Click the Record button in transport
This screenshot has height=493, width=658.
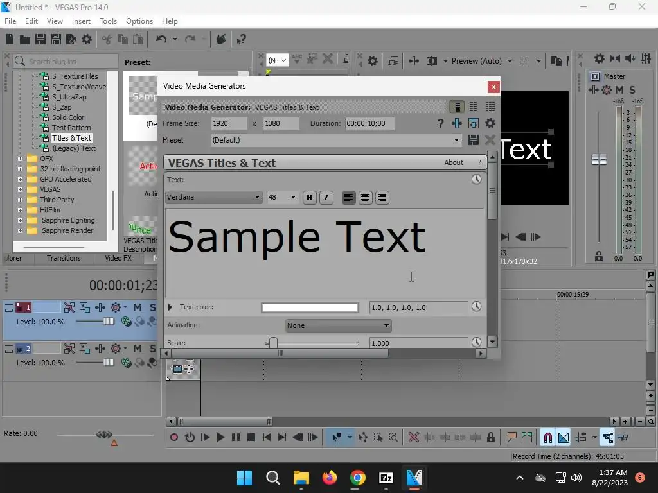click(173, 437)
